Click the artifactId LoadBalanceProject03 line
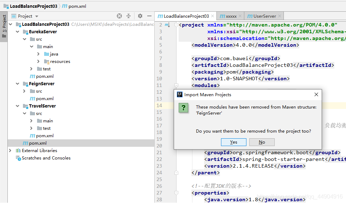Viewport: 346px width, 203px height. (263, 65)
